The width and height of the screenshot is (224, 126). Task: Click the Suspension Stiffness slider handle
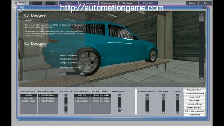coord(147,99)
